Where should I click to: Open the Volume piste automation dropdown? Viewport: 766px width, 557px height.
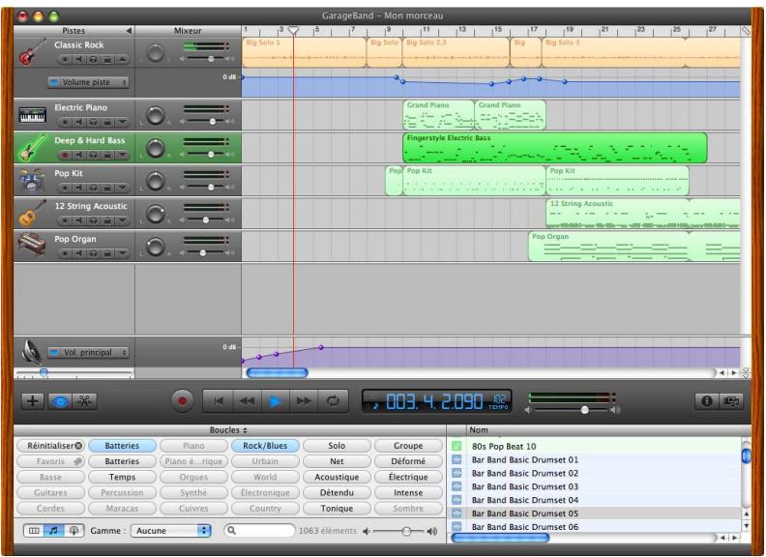click(93, 82)
